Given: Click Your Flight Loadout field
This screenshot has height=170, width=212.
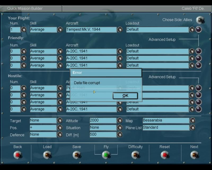Looking at the screenshot, I should coord(157,29).
